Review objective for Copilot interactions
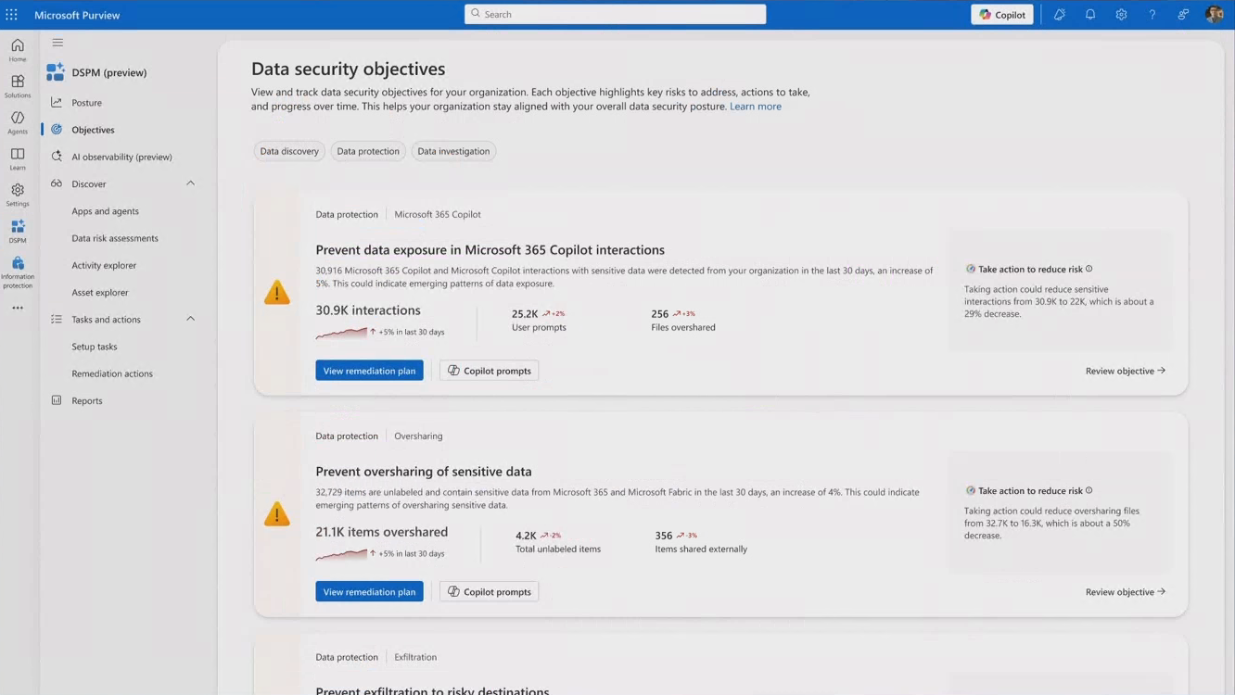Image resolution: width=1235 pixels, height=695 pixels. tap(1126, 371)
